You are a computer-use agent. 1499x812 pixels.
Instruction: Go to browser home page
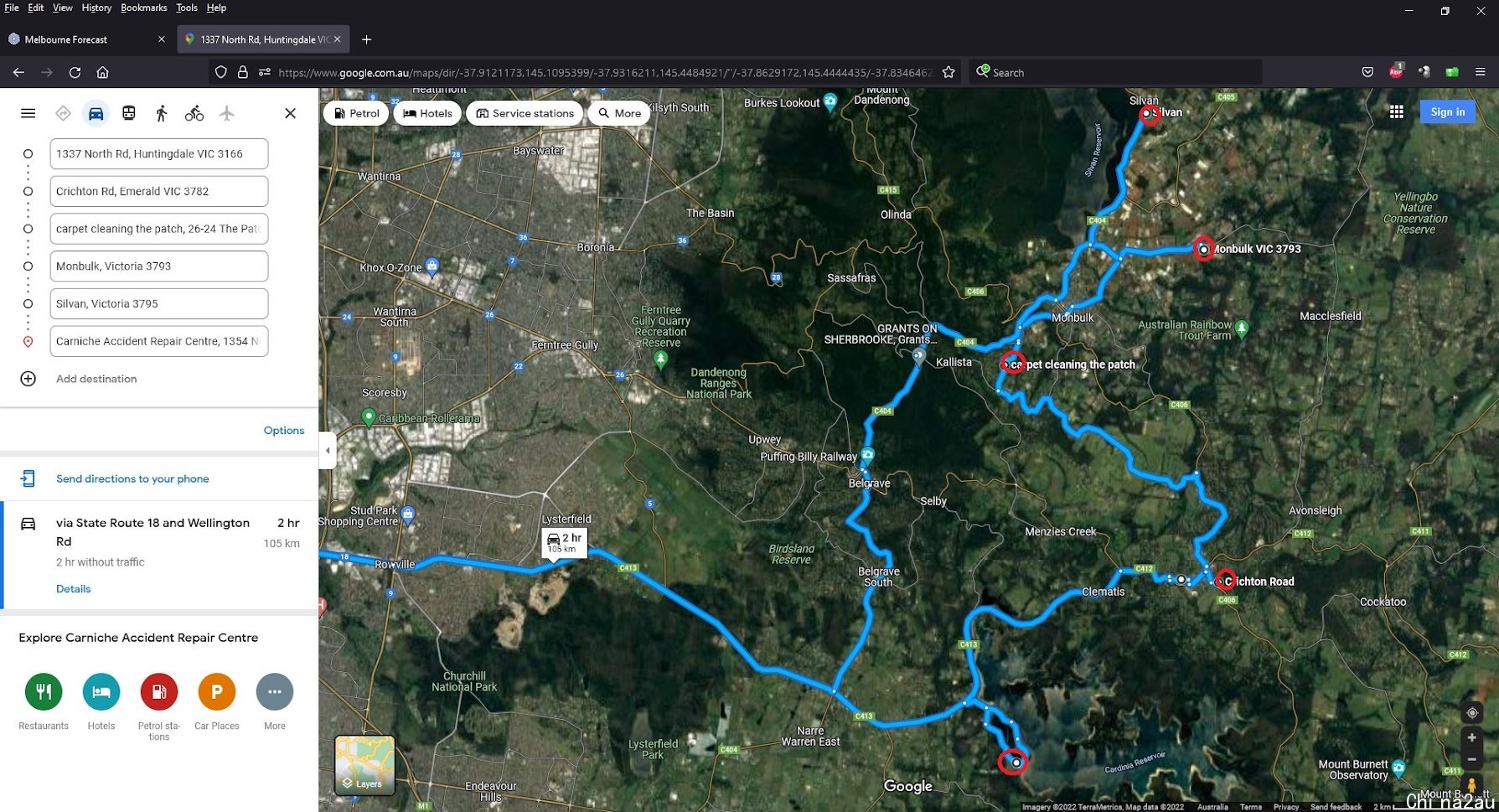pyautogui.click(x=102, y=72)
